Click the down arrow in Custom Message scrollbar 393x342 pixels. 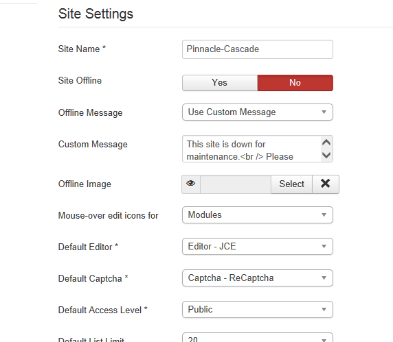coord(326,156)
